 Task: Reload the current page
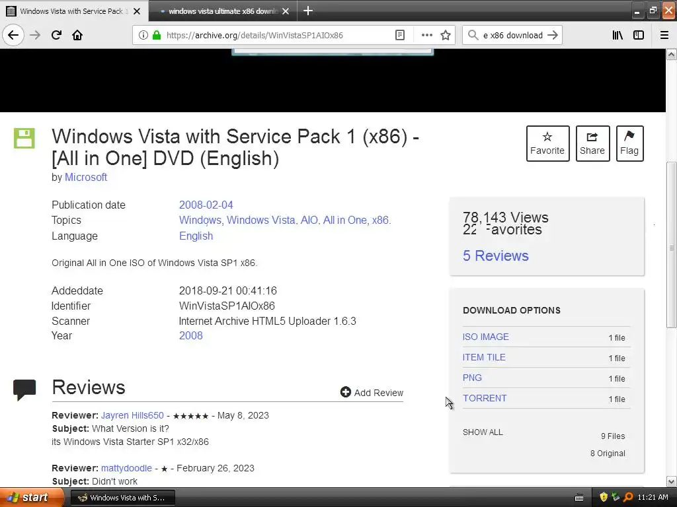tap(56, 35)
